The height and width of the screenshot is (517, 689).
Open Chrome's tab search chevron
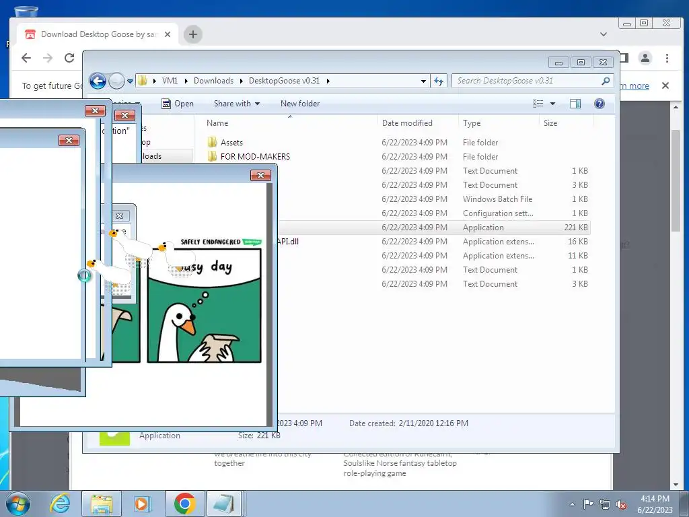[604, 34]
